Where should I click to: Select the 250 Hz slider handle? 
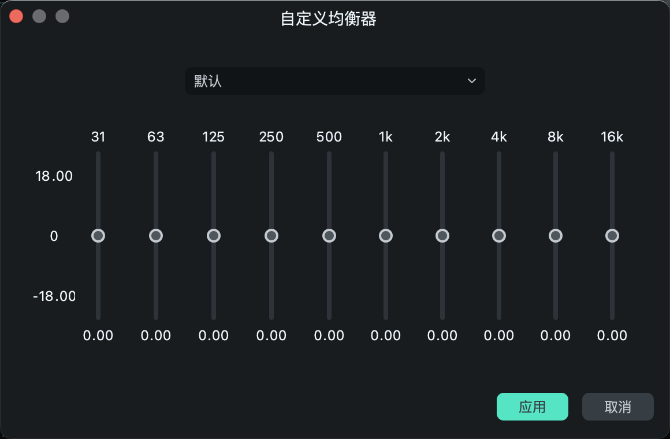tap(271, 235)
